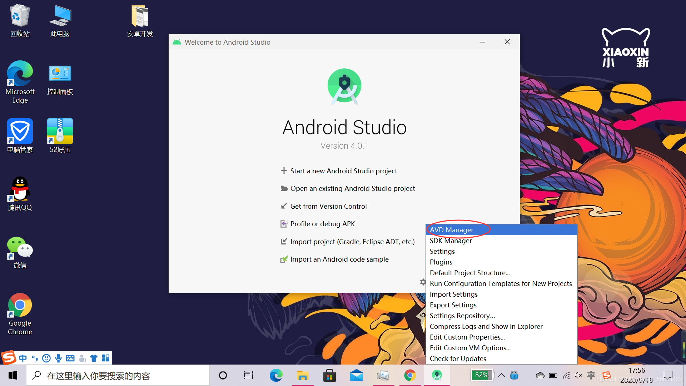
Task: Select Plugins from configure dropdown
Action: 441,262
